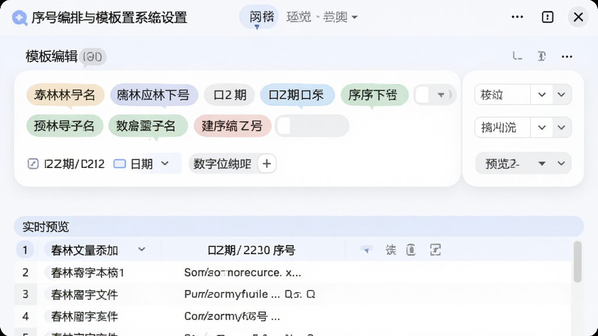Click the blue rectangle icon before 日期
598x336 pixels.
[x=120, y=164]
